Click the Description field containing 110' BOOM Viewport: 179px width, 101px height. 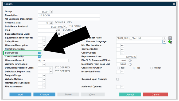click(x=69, y=15)
